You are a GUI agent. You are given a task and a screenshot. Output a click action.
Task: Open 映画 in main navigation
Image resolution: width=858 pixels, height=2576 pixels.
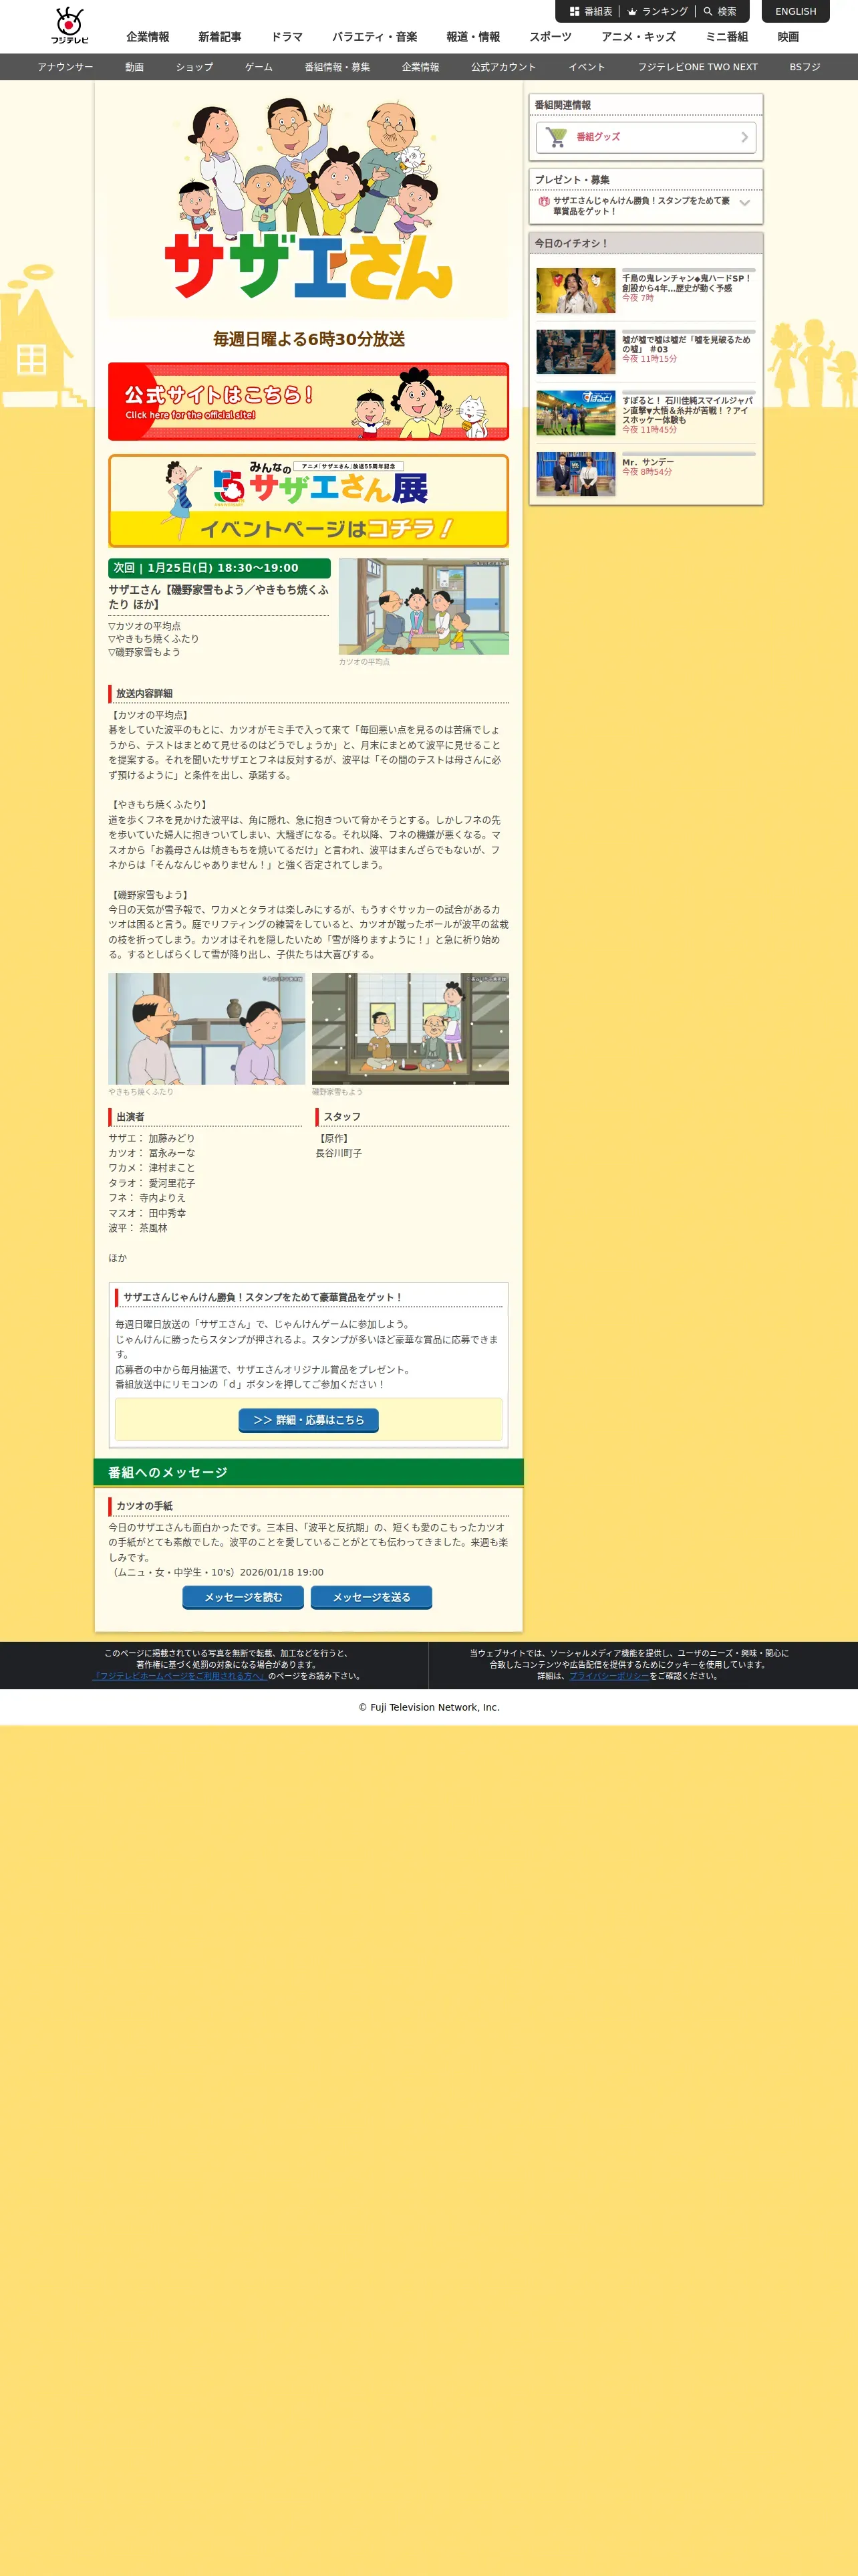[788, 37]
